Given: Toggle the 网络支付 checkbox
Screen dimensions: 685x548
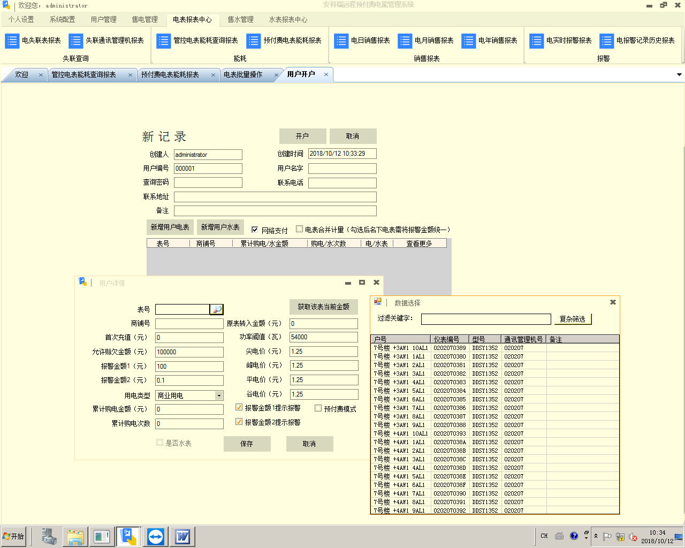Looking at the screenshot, I should (255, 230).
